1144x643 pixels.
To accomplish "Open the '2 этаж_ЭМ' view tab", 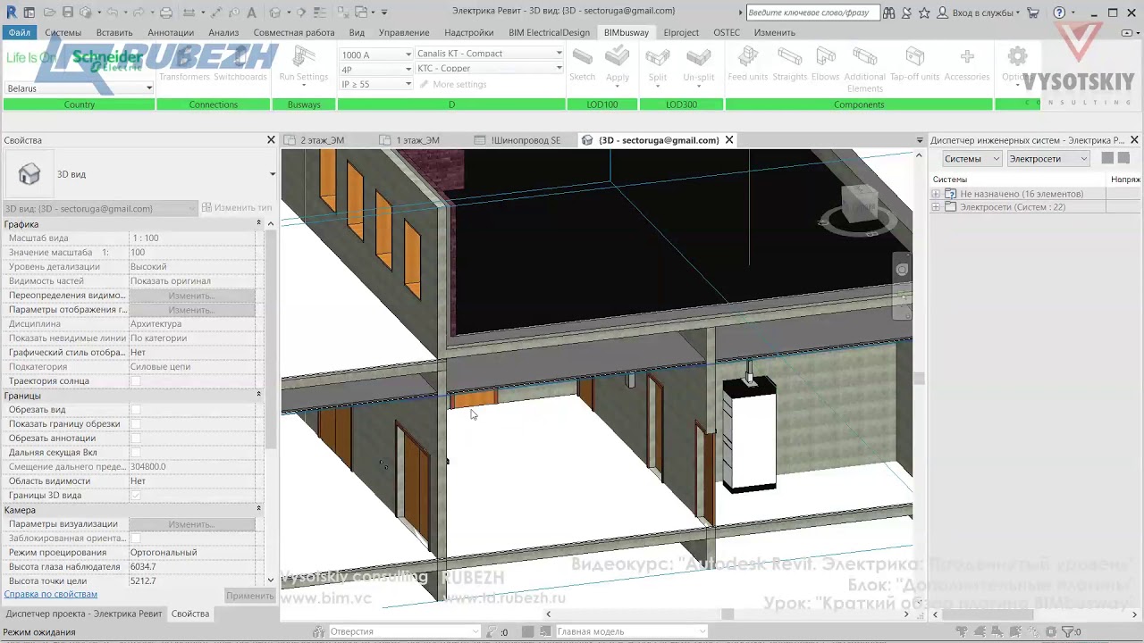I will pos(323,140).
